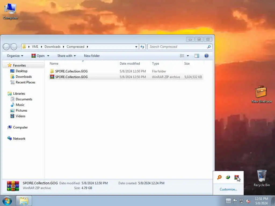Expand the Organize dropdown arrow

(22, 56)
